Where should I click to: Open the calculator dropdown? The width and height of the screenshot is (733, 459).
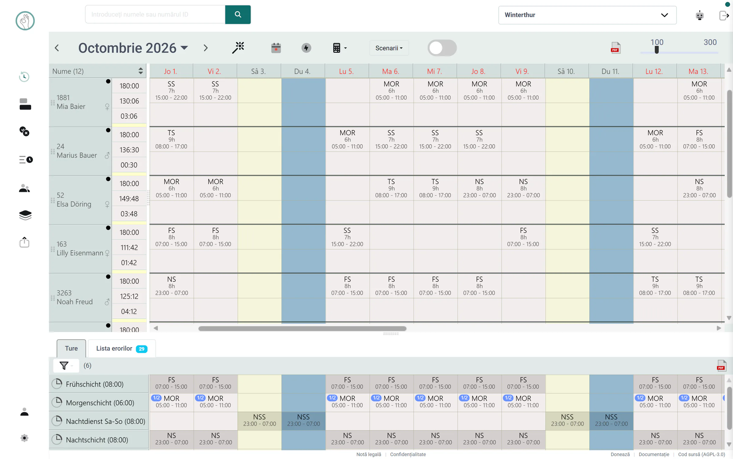pyautogui.click(x=340, y=48)
